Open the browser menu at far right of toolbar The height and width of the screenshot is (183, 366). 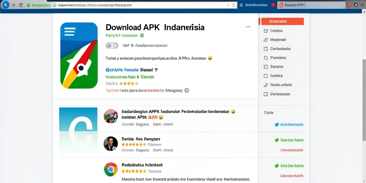[x=363, y=5]
